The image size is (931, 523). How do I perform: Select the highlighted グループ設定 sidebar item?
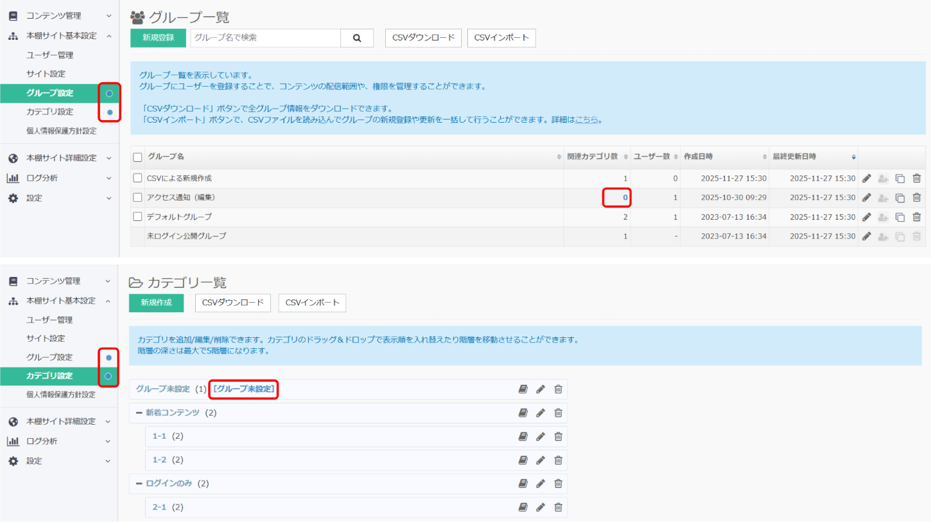50,93
